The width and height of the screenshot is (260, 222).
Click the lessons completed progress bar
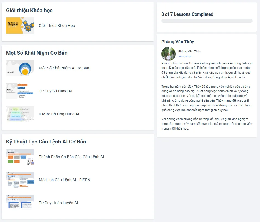click(x=207, y=21)
